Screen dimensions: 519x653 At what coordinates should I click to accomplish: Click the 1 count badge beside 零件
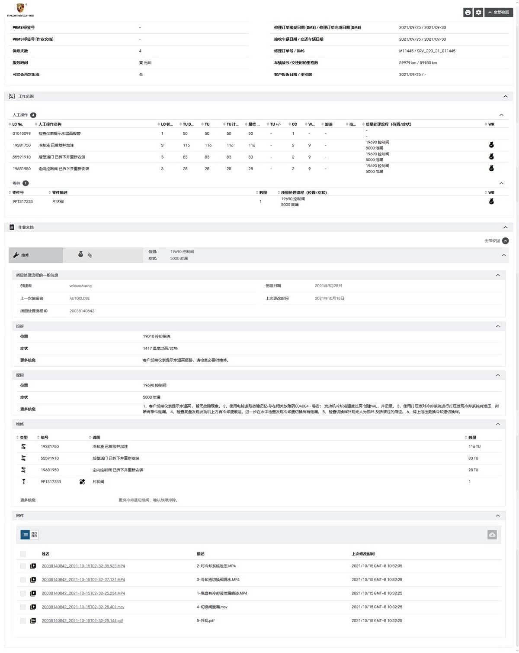tap(26, 183)
